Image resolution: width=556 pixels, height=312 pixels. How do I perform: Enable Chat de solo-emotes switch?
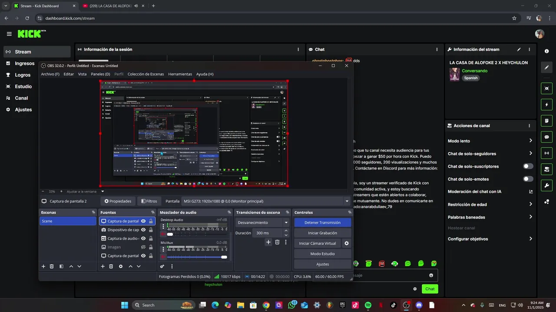[528, 179]
